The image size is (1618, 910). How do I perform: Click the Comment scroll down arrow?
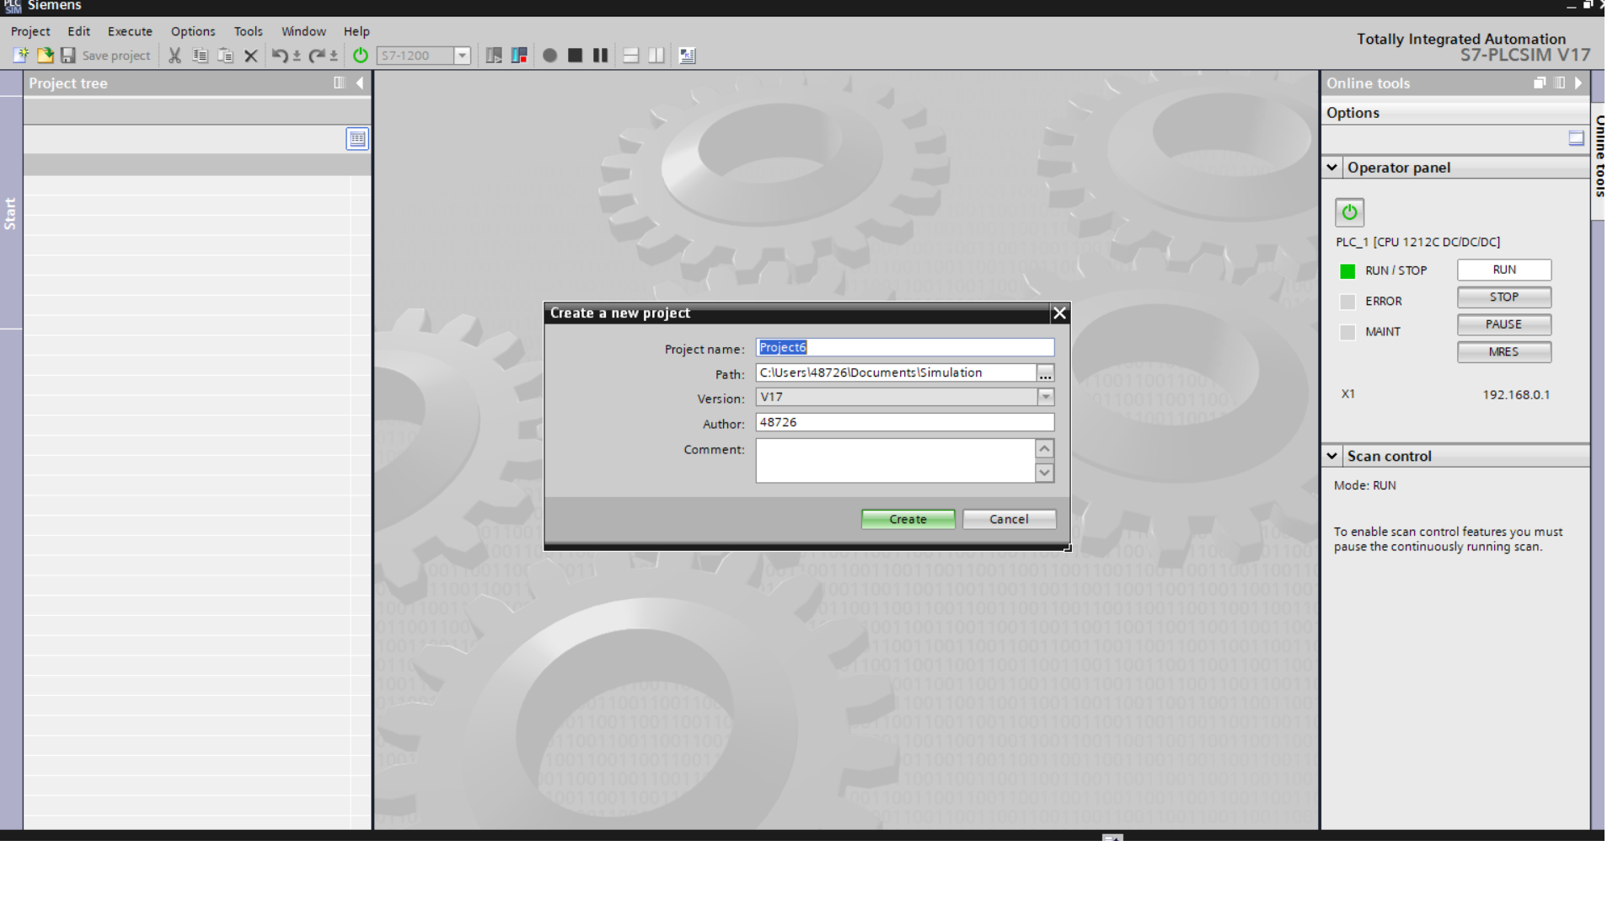pyautogui.click(x=1044, y=473)
